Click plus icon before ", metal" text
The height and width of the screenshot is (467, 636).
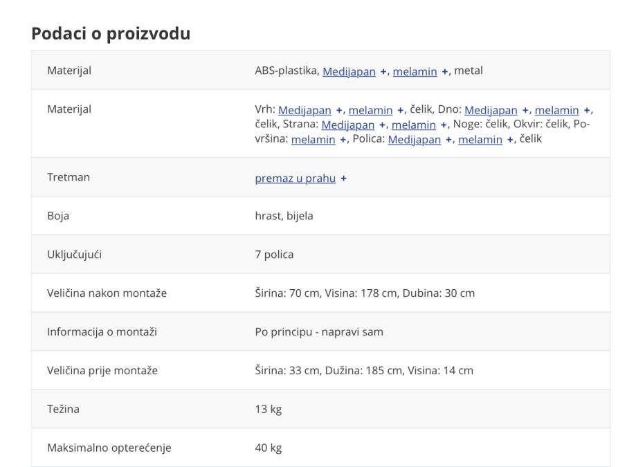click(x=446, y=71)
